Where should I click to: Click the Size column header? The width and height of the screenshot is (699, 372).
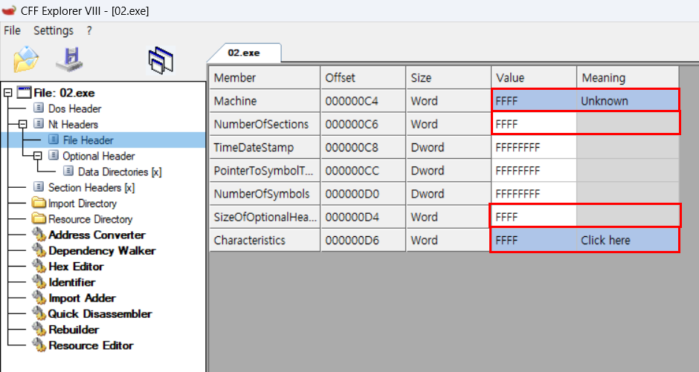pos(448,77)
